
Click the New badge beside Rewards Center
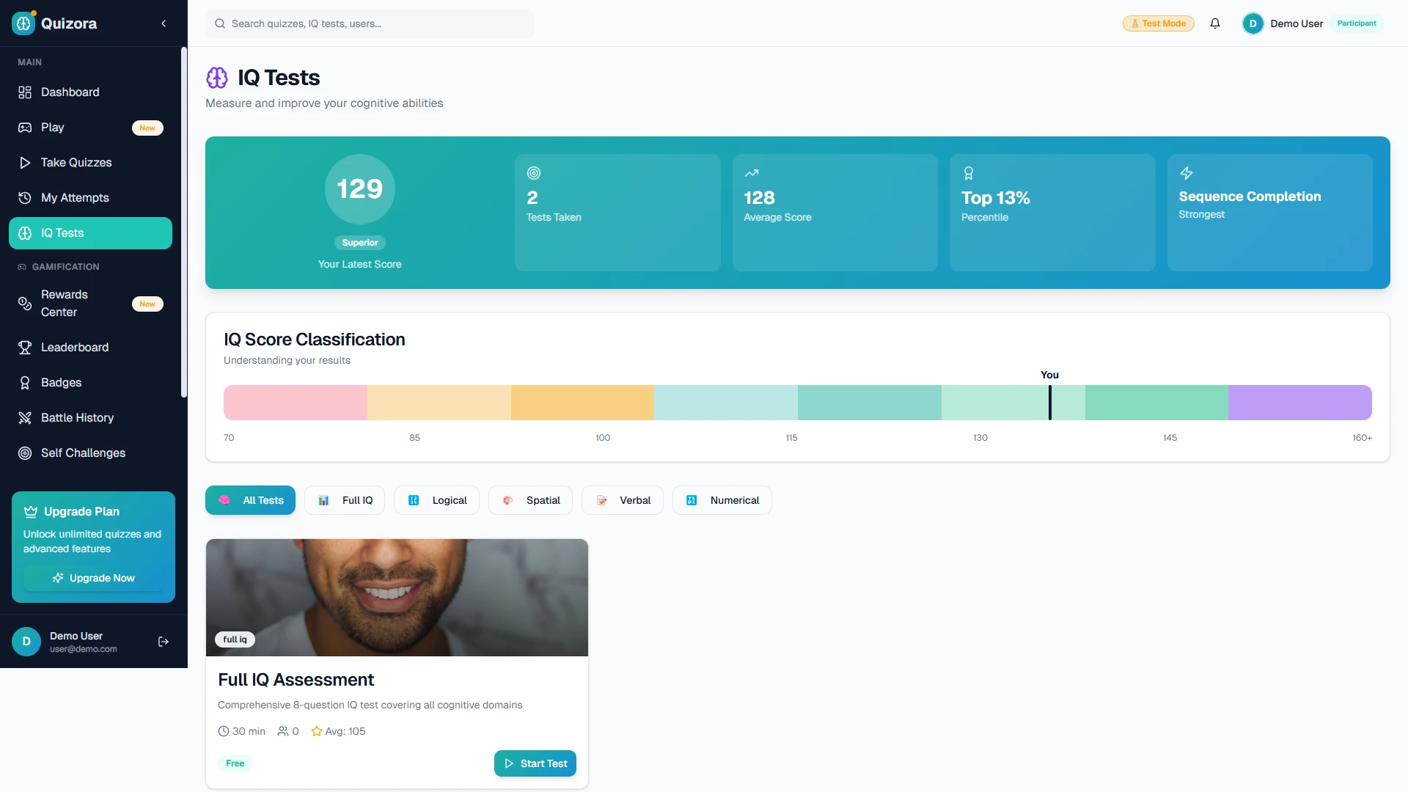tap(147, 304)
